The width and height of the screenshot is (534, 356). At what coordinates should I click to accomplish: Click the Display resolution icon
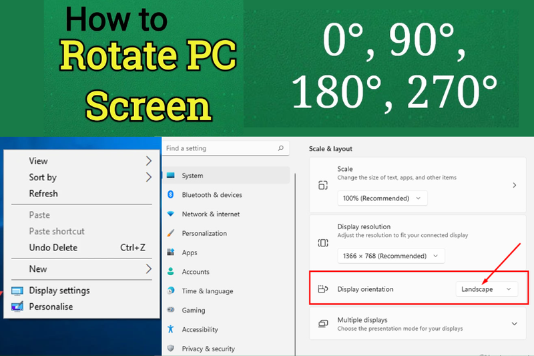[323, 243]
